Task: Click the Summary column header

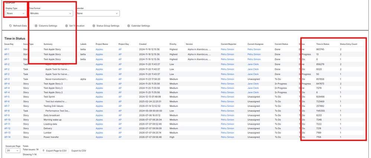Action: pos(48,44)
